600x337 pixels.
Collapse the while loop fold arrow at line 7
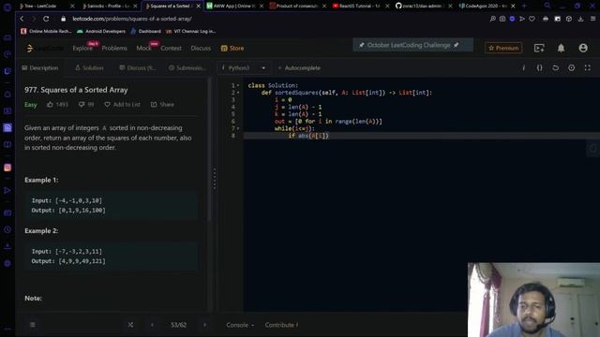pos(238,129)
